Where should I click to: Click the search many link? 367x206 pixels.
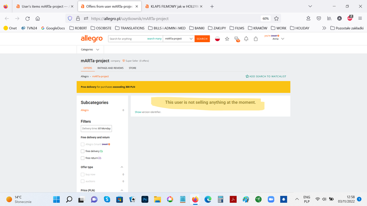154,39
